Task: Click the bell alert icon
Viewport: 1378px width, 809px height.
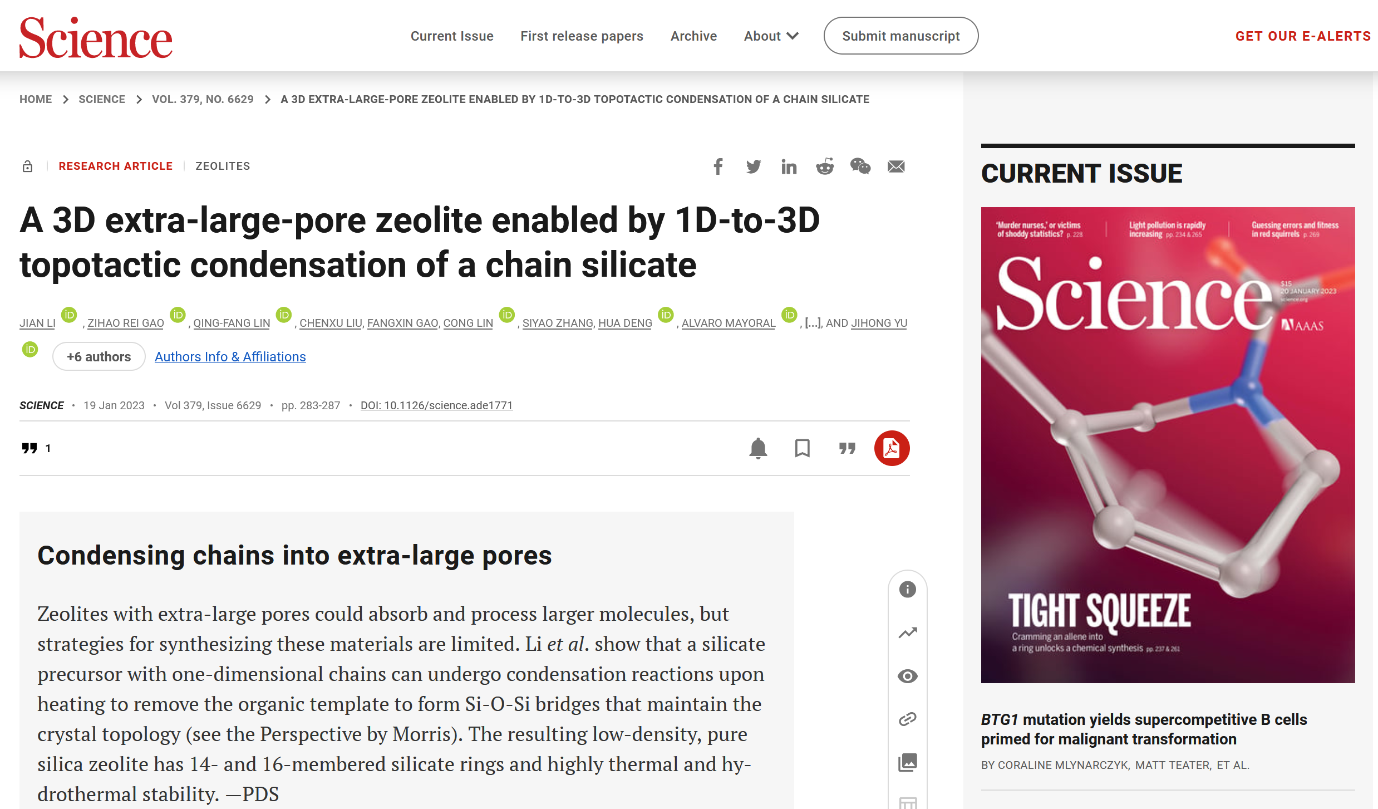Action: pos(758,448)
